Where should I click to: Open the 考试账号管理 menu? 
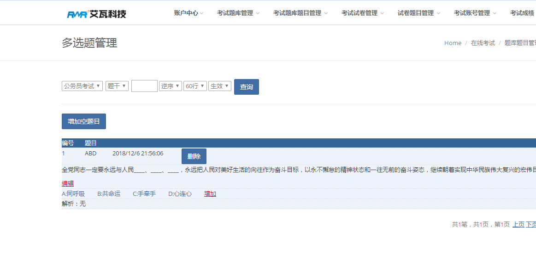[475, 13]
